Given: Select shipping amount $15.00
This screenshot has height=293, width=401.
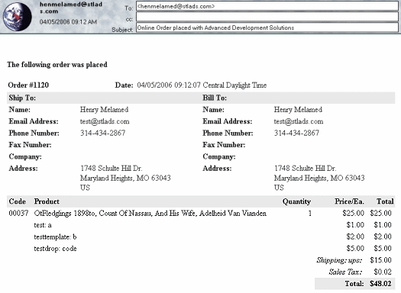Looking at the screenshot, I should tap(380, 260).
